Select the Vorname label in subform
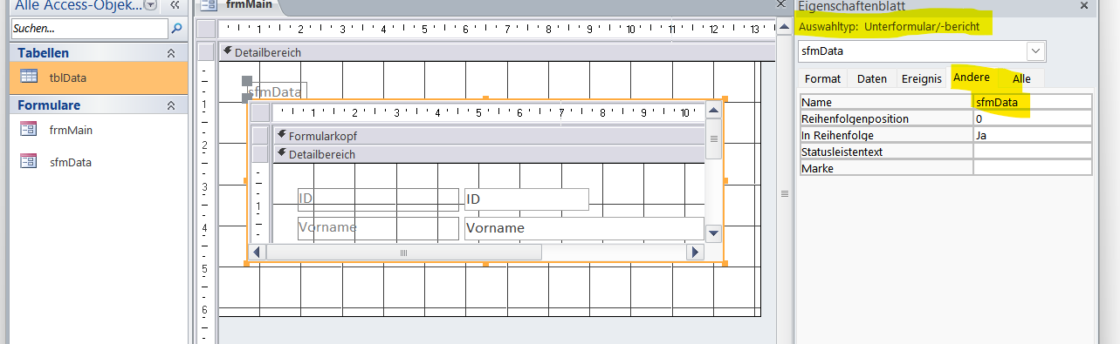The height and width of the screenshot is (344, 1120). (378, 228)
